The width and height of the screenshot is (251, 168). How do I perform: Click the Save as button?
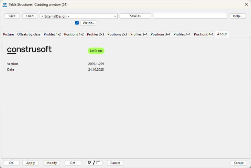[x=135, y=16]
